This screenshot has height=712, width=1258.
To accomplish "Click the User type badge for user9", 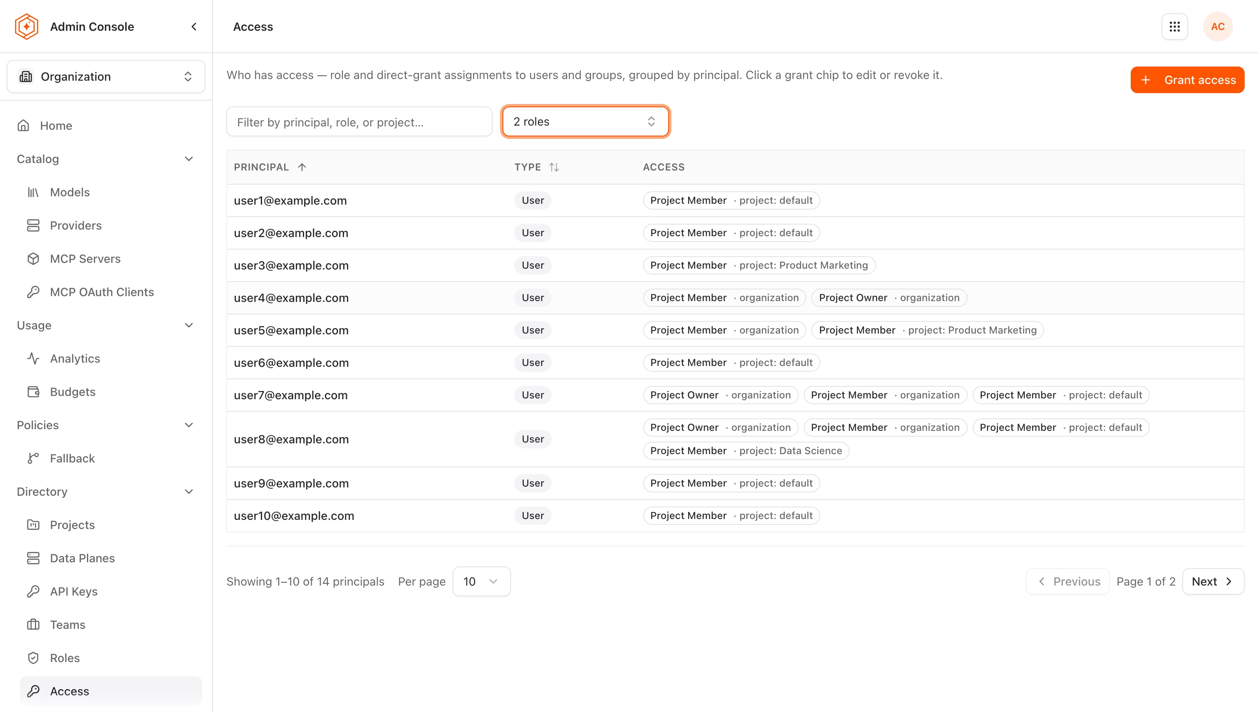I will [x=532, y=483].
